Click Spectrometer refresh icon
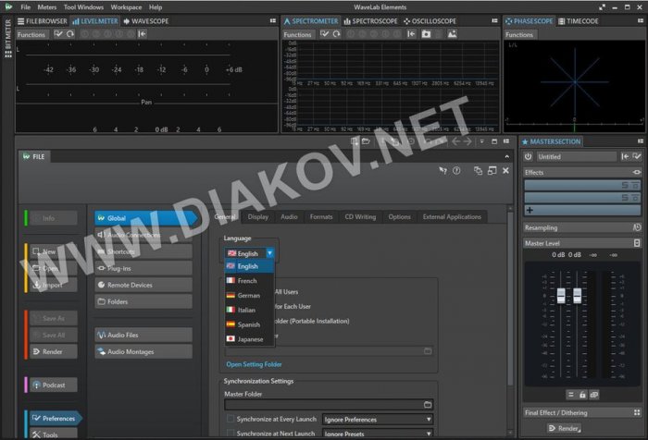 point(336,34)
